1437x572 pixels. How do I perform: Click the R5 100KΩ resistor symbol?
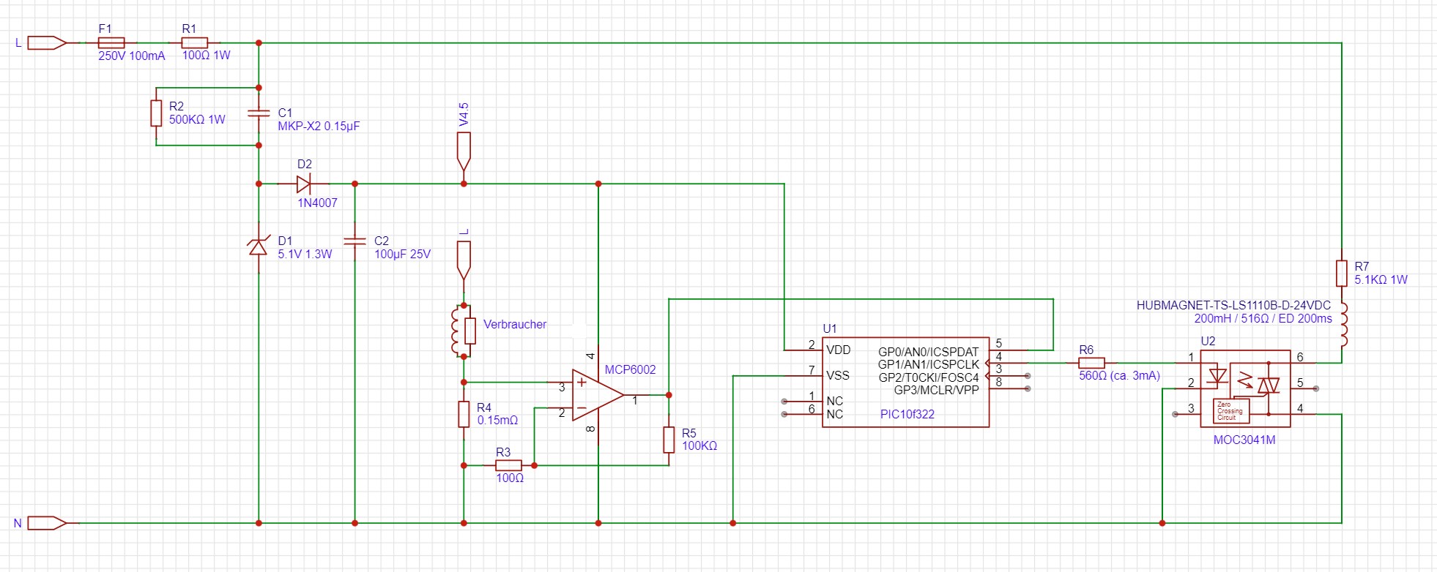(669, 440)
